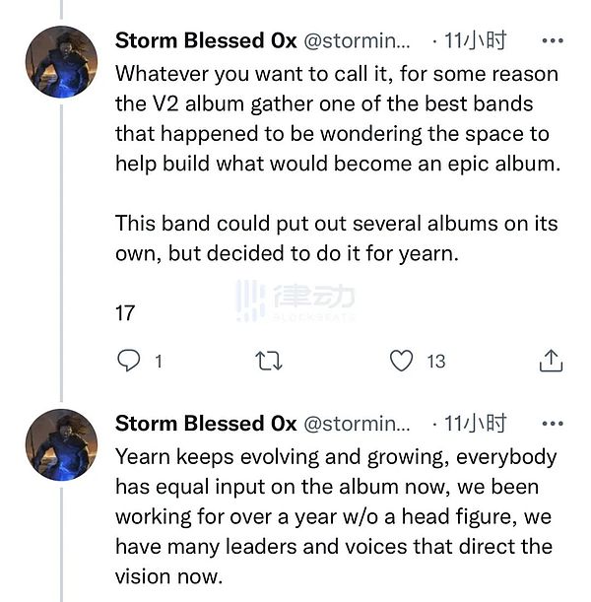This screenshot has width=591, height=602.
Task: Click the Storm Blessed 0x name on the first tweet
Action: [x=206, y=40]
